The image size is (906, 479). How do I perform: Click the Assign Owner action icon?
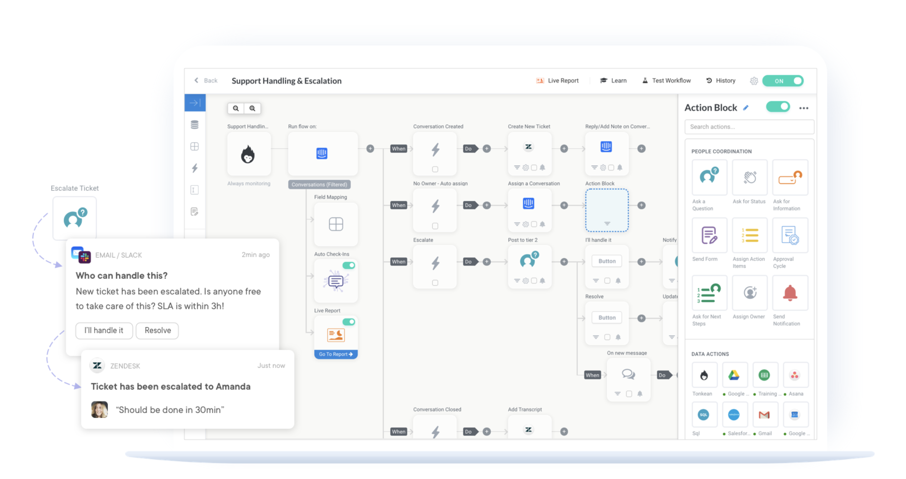tap(749, 293)
